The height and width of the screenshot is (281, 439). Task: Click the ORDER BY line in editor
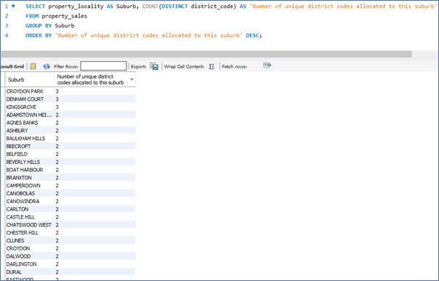tap(144, 36)
